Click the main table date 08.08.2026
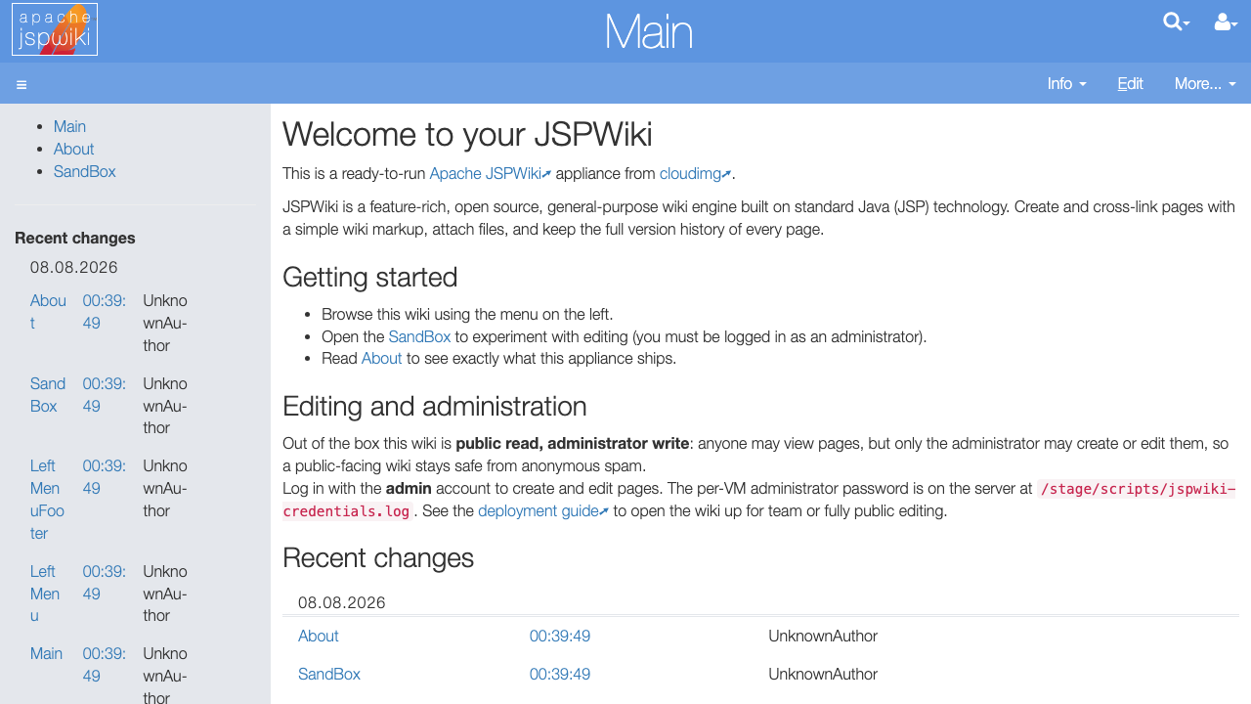The height and width of the screenshot is (704, 1251). click(x=341, y=603)
